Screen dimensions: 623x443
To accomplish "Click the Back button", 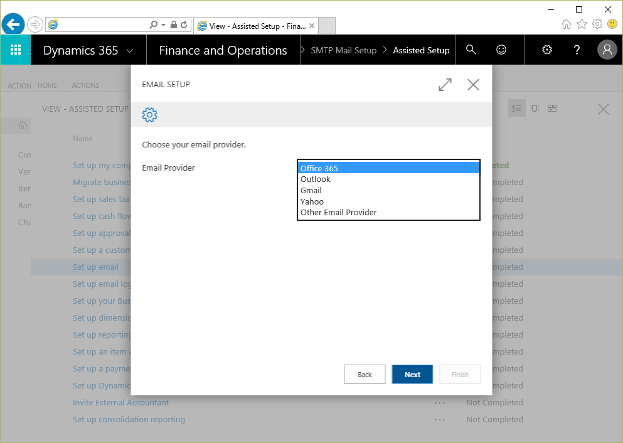I will tap(365, 374).
